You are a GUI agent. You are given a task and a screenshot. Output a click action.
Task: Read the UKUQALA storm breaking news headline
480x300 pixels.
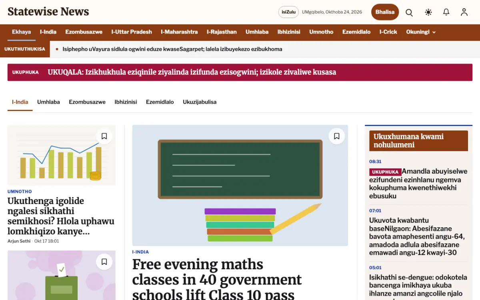(x=192, y=72)
